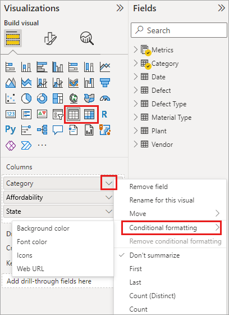Insert a Python visual
Screen dimensions: 229x315
[x=11, y=129]
